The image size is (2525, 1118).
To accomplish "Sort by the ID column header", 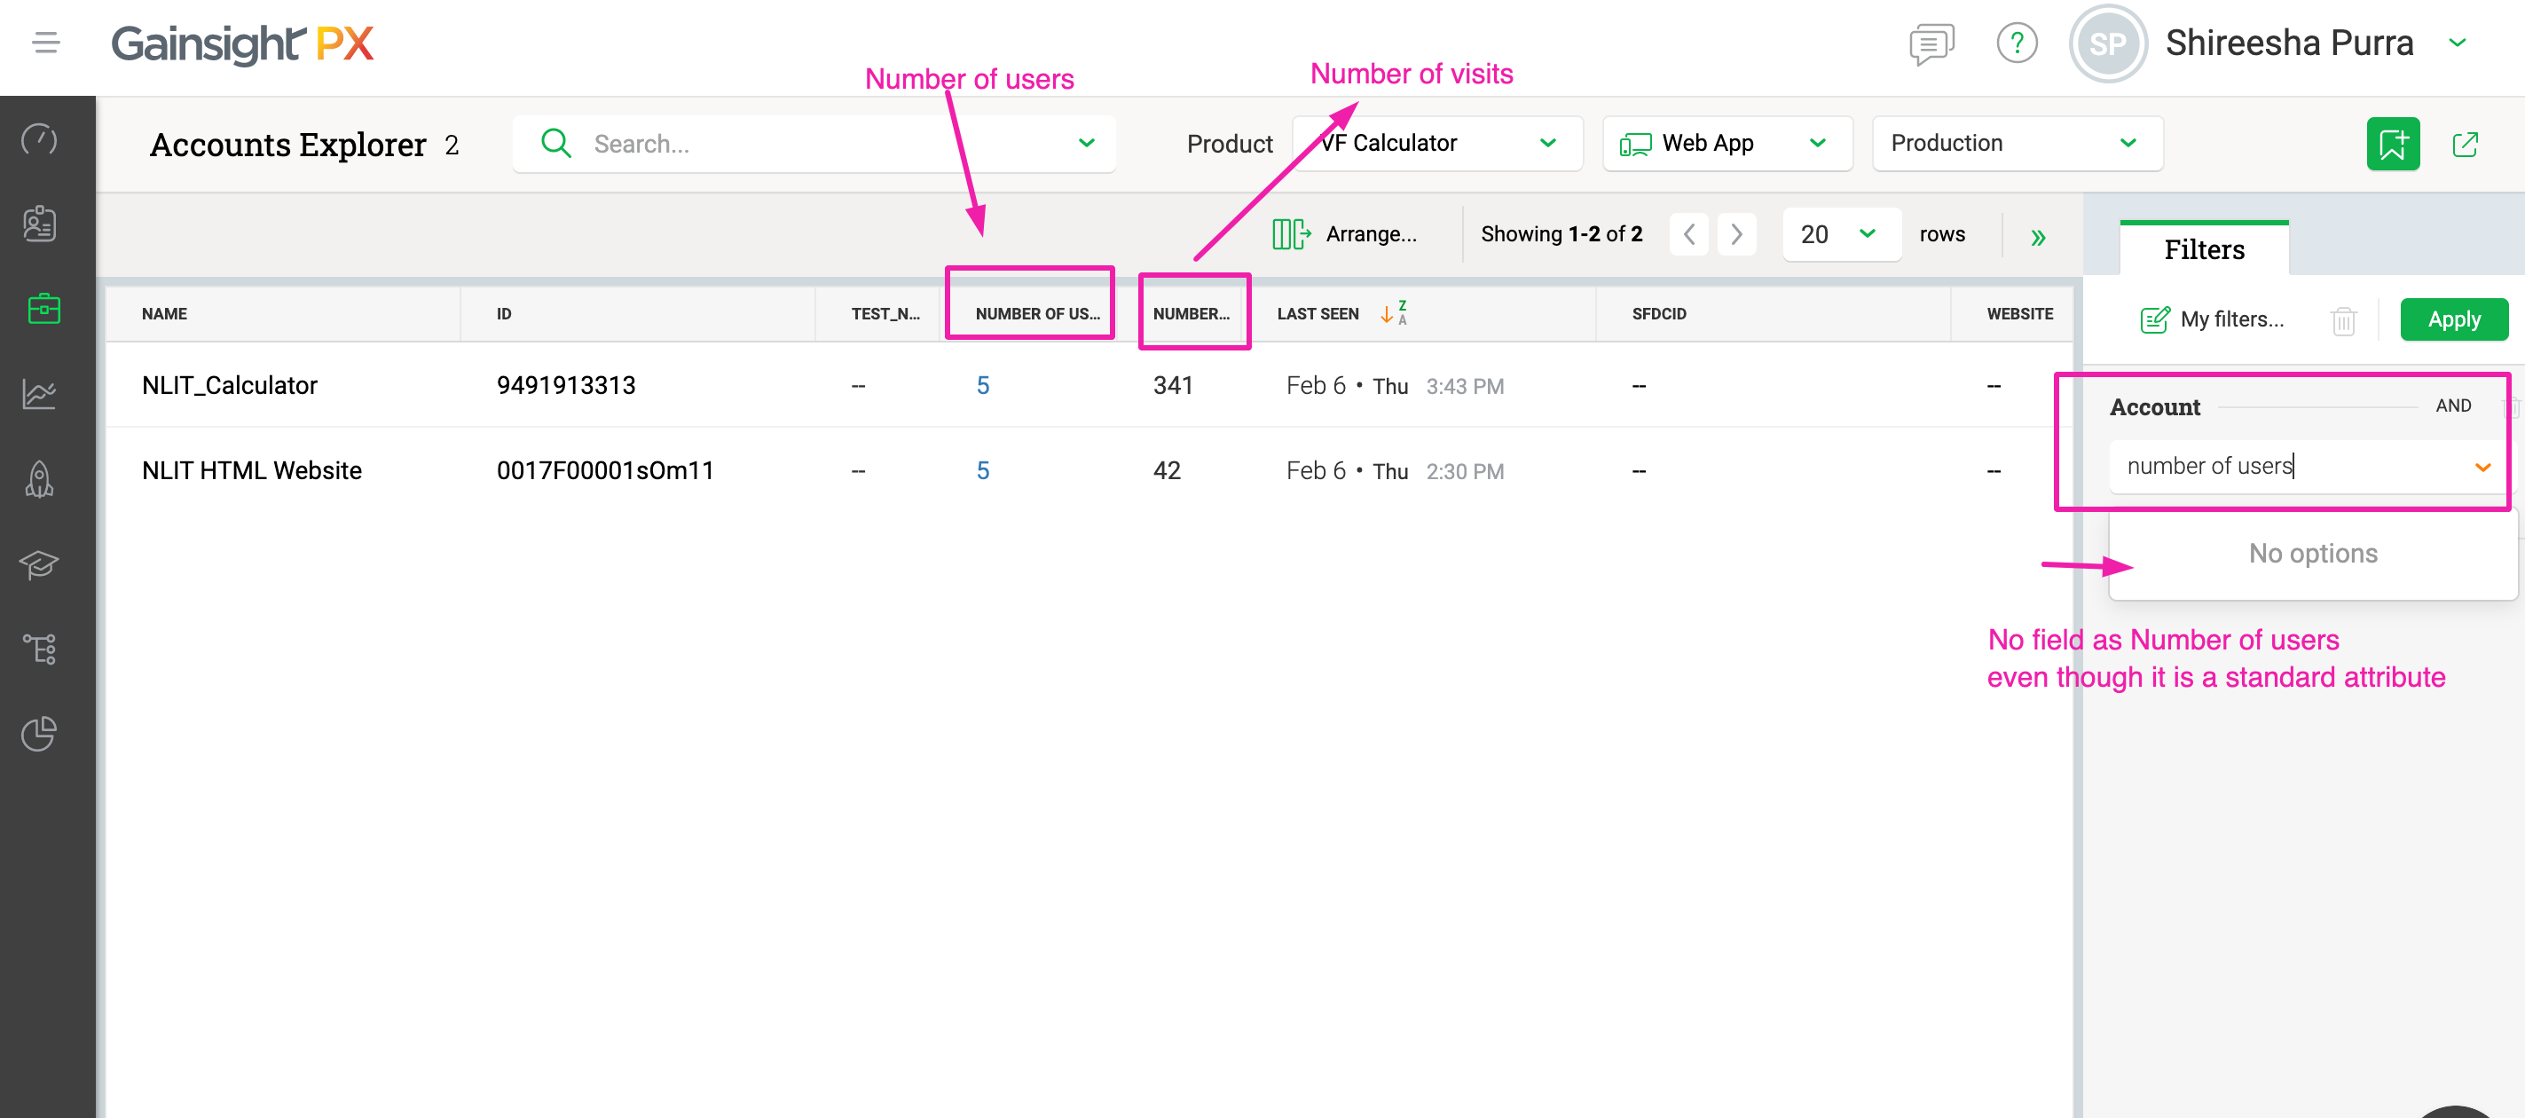I will [x=504, y=314].
